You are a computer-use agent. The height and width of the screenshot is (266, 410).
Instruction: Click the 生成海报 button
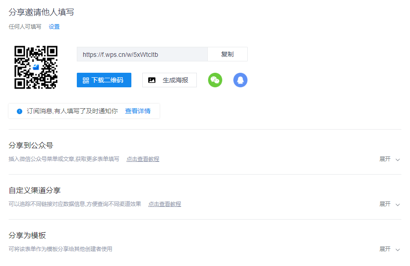pos(170,80)
